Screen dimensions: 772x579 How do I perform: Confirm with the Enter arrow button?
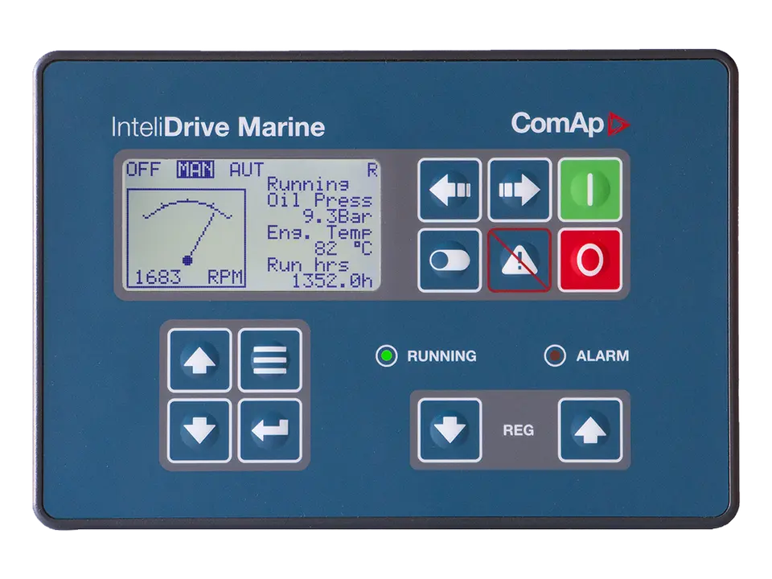(x=270, y=431)
